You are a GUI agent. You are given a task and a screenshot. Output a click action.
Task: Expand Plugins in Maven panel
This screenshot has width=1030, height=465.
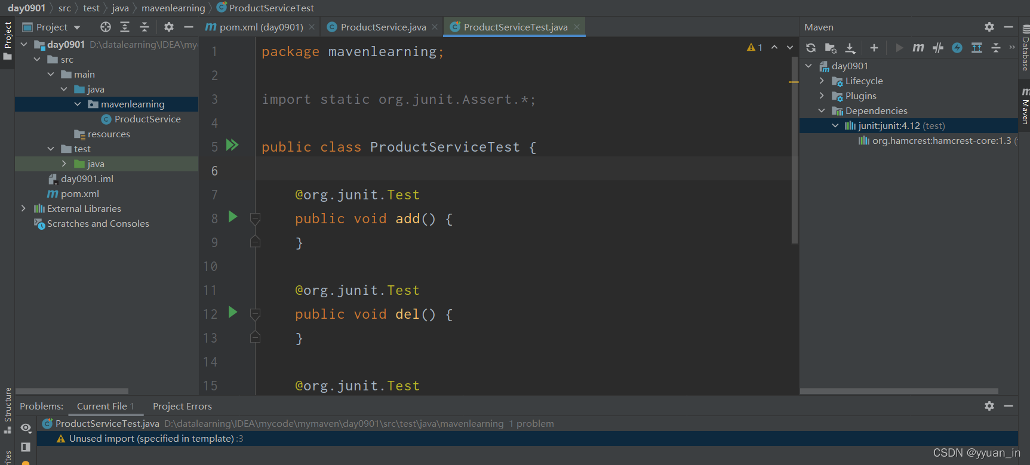(822, 96)
